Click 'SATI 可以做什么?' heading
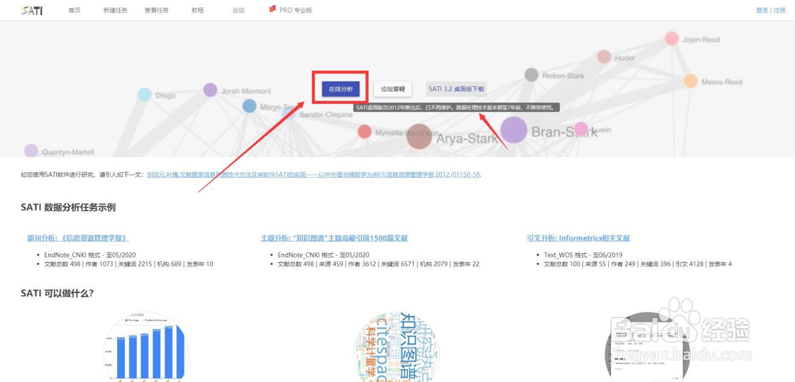This screenshot has height=382, width=795. 57,293
